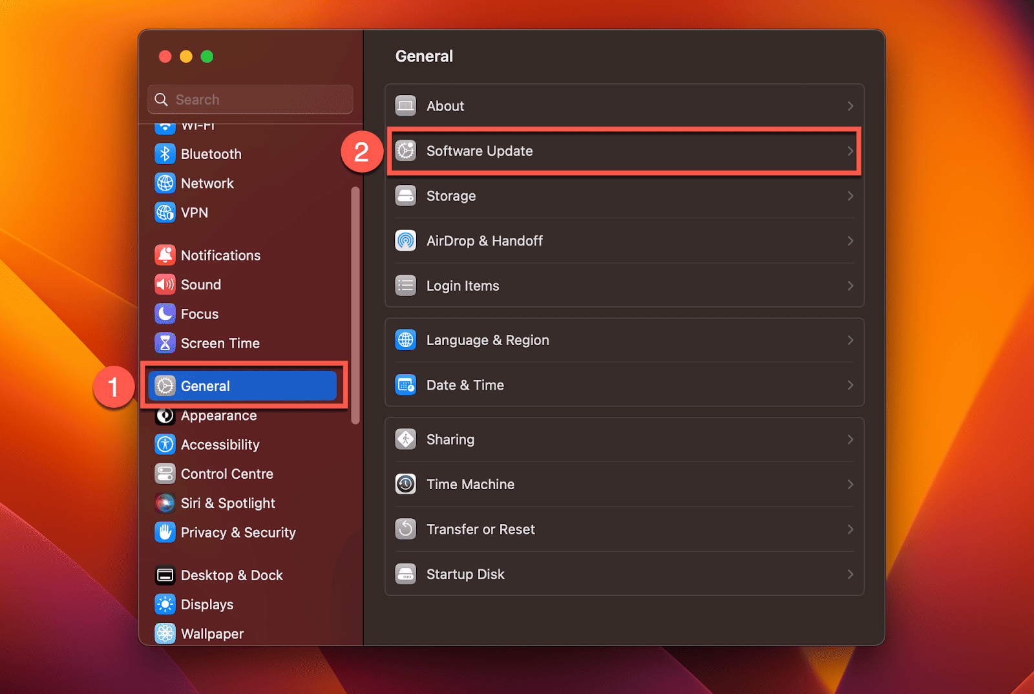Select the Displays brightness icon
Image resolution: width=1034 pixels, height=694 pixels.
pyautogui.click(x=165, y=604)
